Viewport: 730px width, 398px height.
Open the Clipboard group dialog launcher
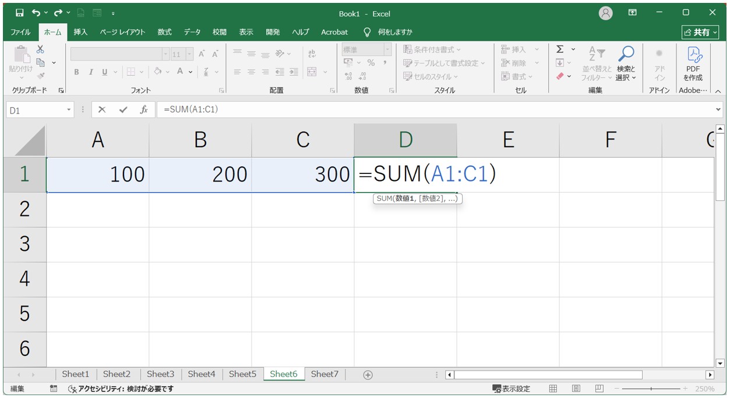click(x=61, y=91)
